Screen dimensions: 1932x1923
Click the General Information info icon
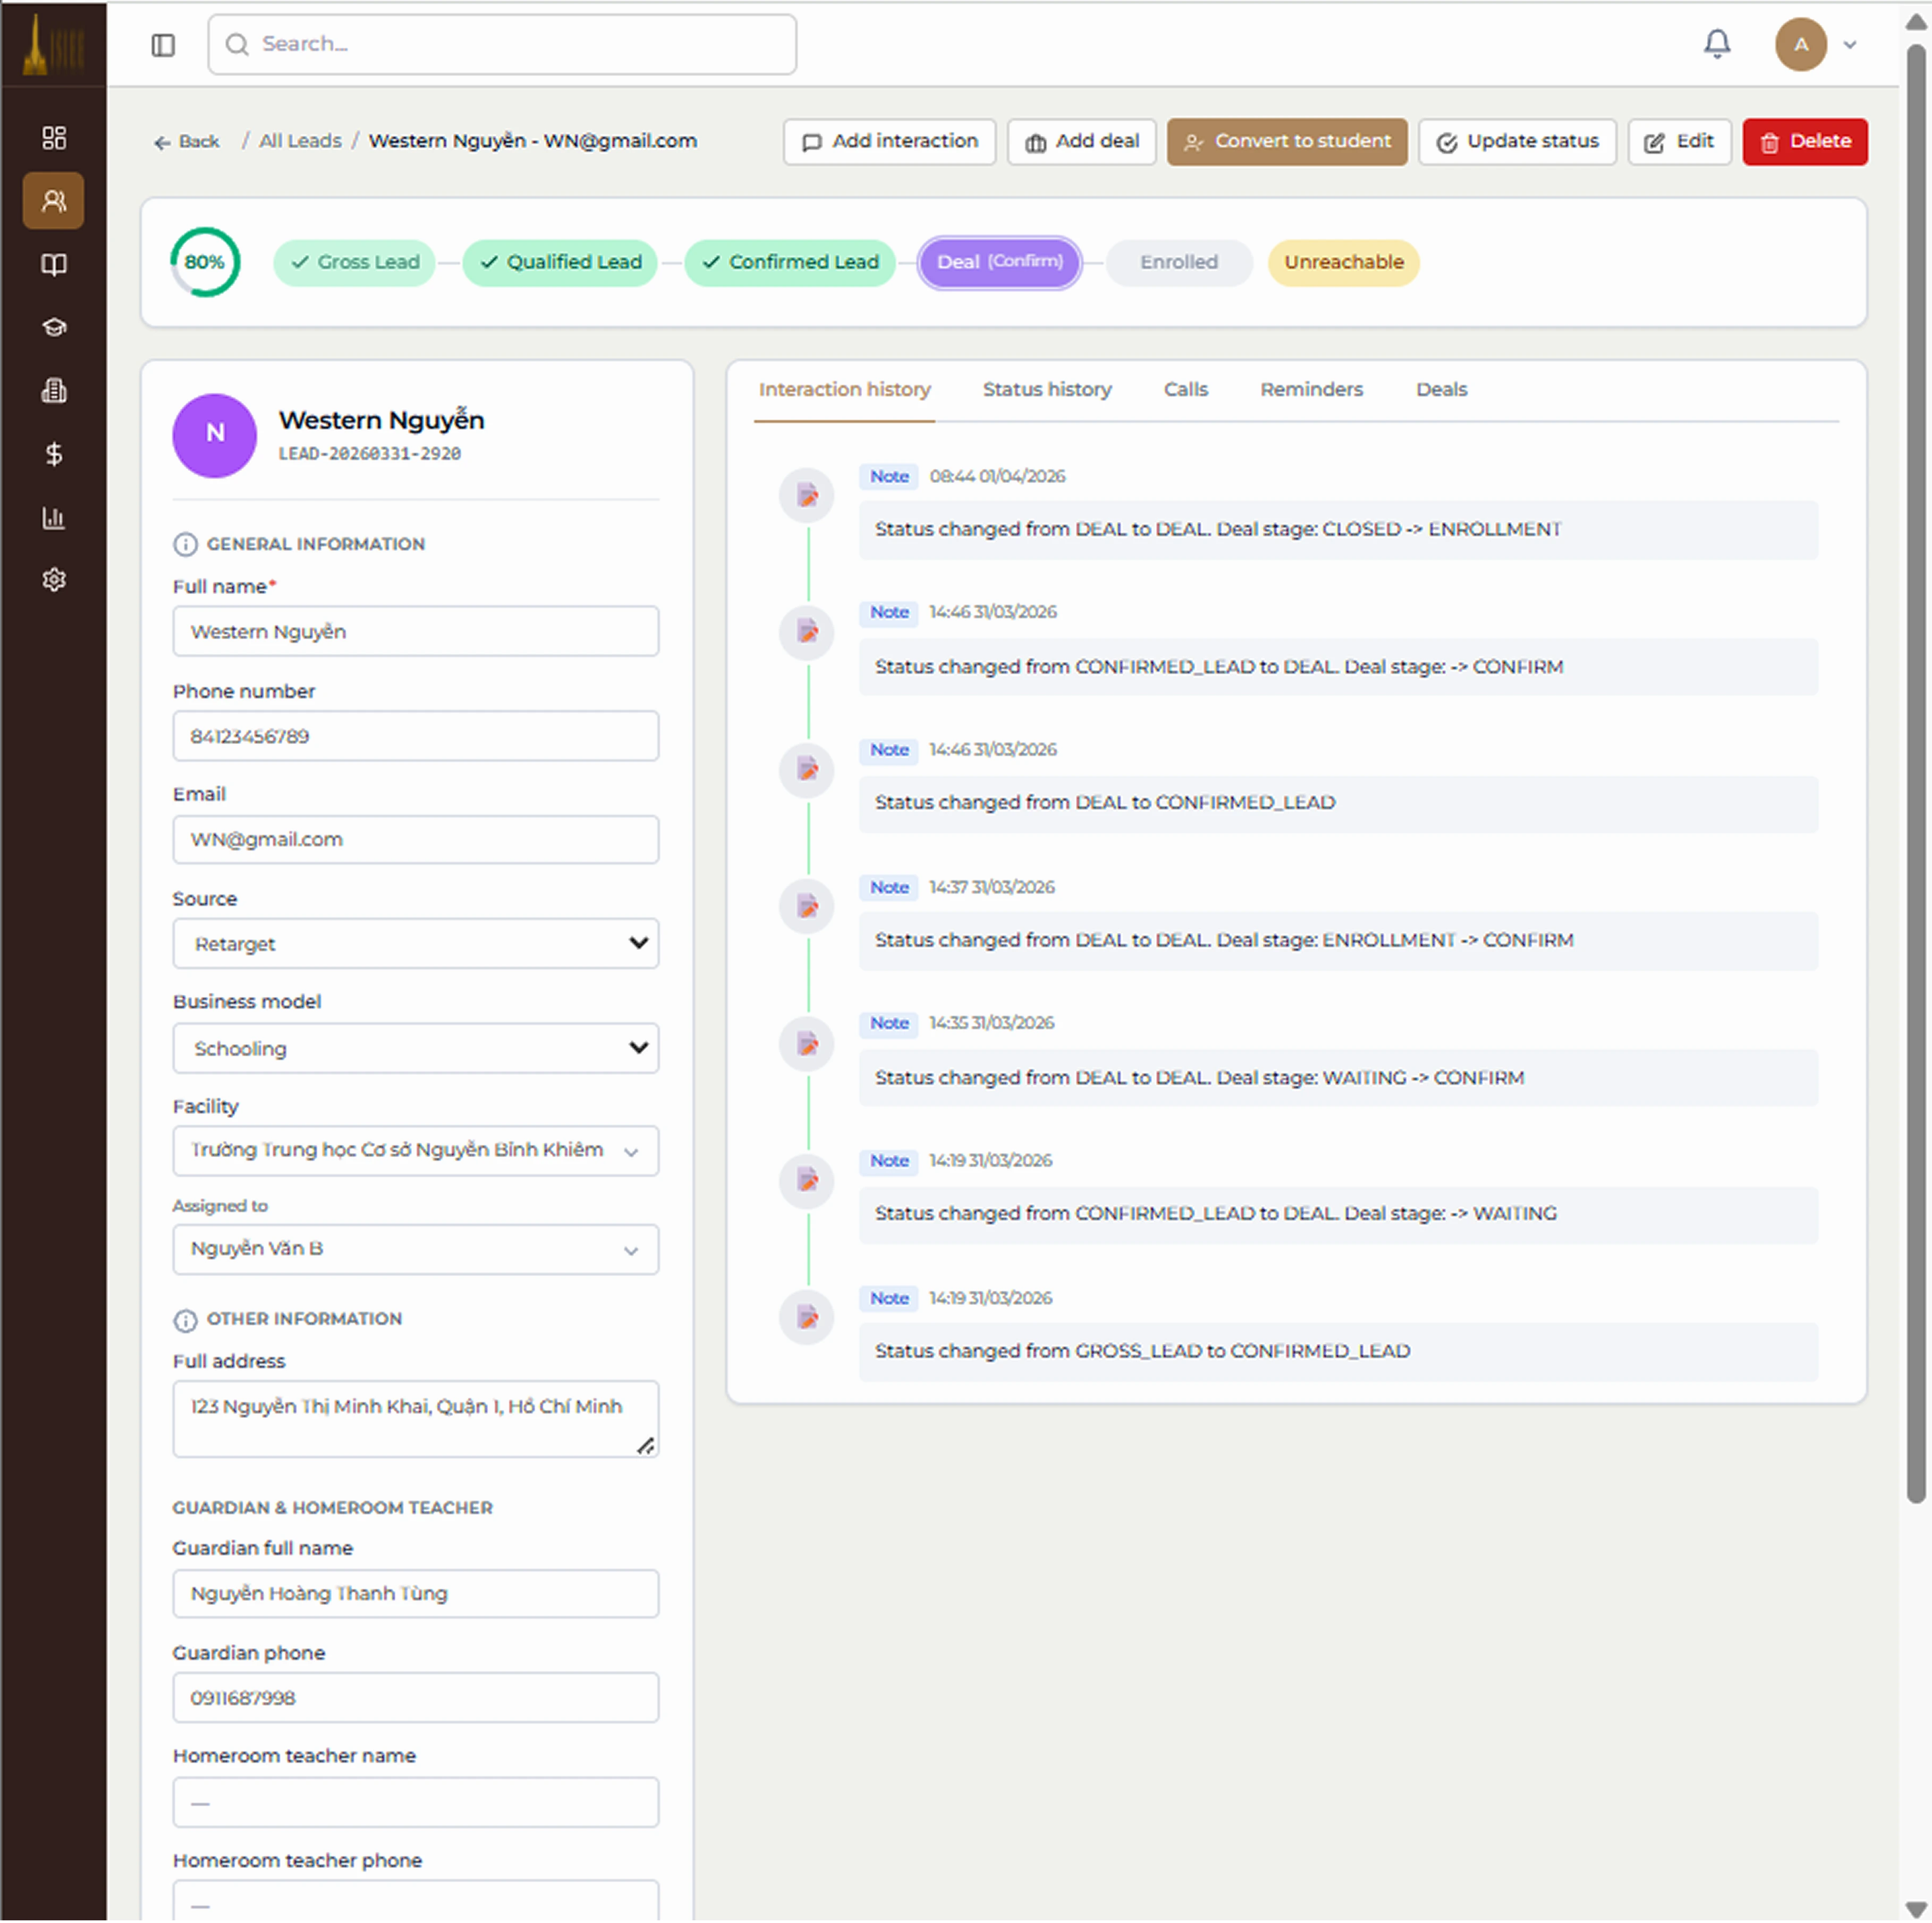185,545
